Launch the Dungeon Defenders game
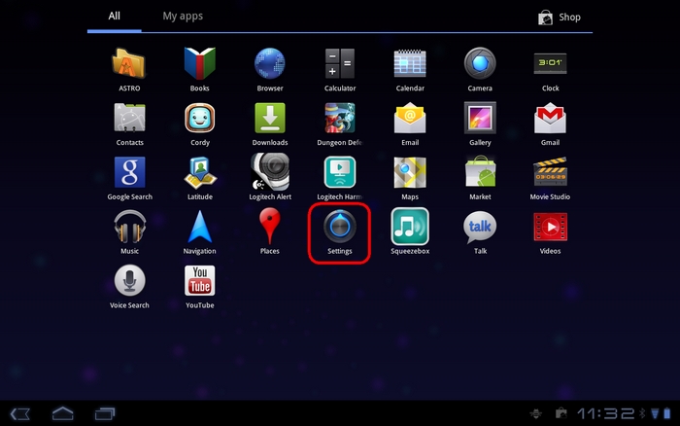680x426 pixels. pos(340,124)
